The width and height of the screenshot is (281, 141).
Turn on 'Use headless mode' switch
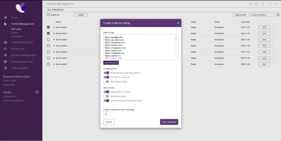(106, 96)
